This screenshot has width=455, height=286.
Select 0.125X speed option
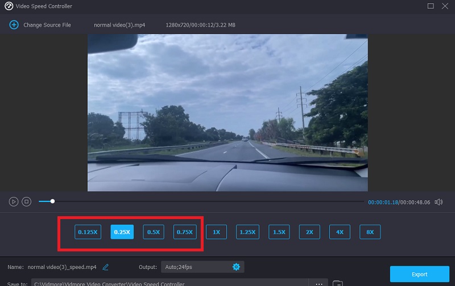coord(88,232)
